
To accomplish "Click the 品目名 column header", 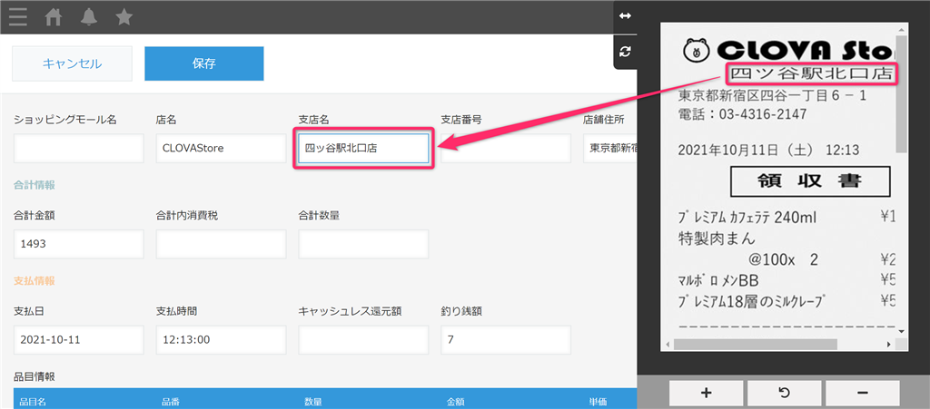I will (x=33, y=402).
